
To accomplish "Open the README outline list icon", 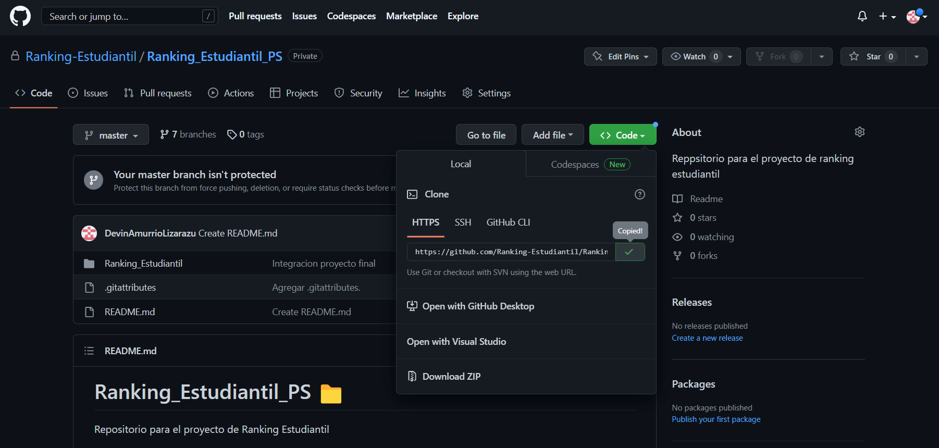I will pos(89,351).
